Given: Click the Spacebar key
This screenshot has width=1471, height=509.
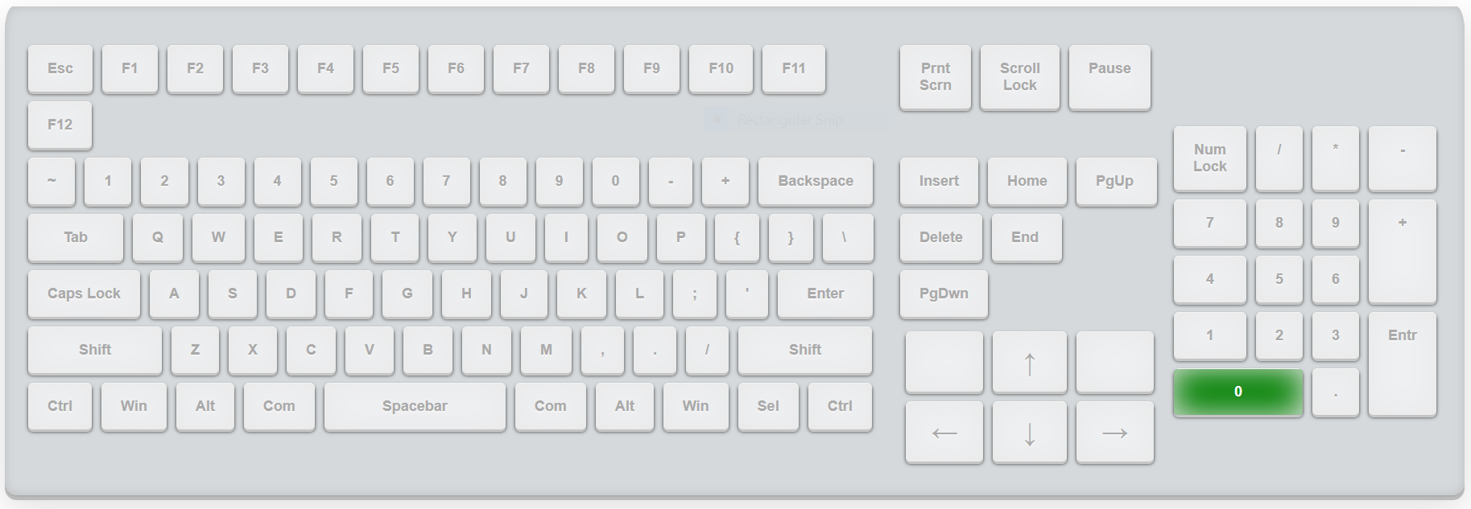Looking at the screenshot, I should (415, 406).
